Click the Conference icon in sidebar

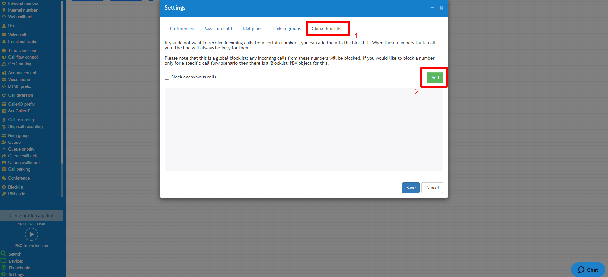click(x=4, y=178)
